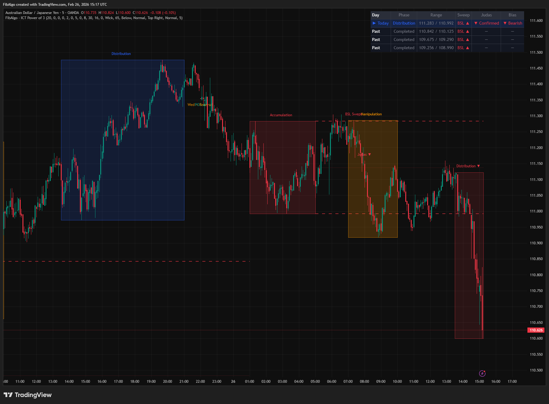Click the Australian Dollar / Japanese Yen symbol title

(32, 13)
